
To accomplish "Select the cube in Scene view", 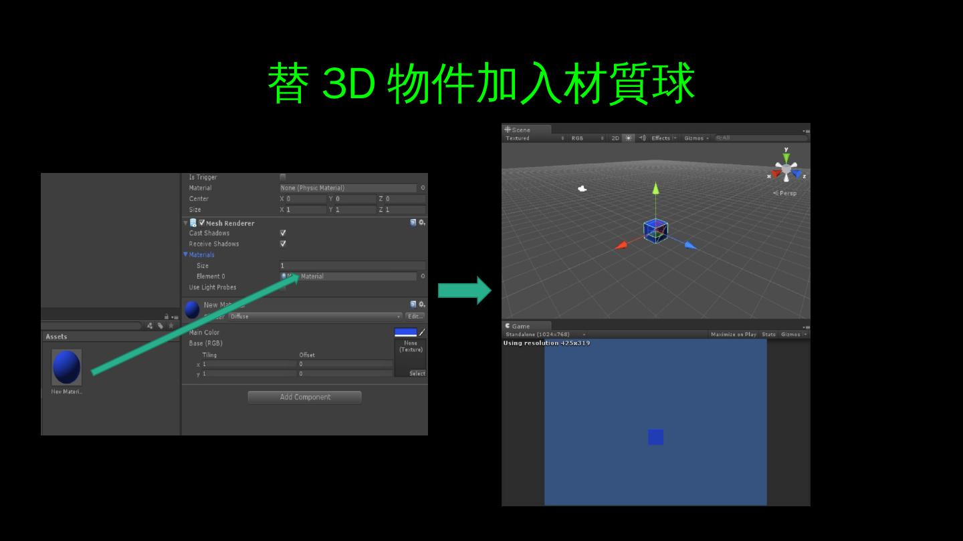I will click(x=655, y=230).
